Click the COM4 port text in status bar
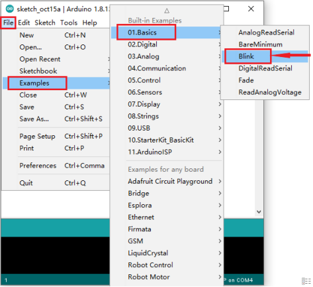 (245, 280)
